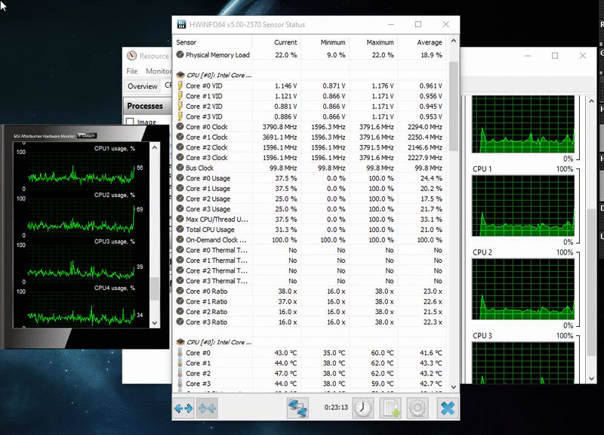Click the Core #0 temperature thermometer icon
The image size is (604, 435).
click(x=180, y=353)
